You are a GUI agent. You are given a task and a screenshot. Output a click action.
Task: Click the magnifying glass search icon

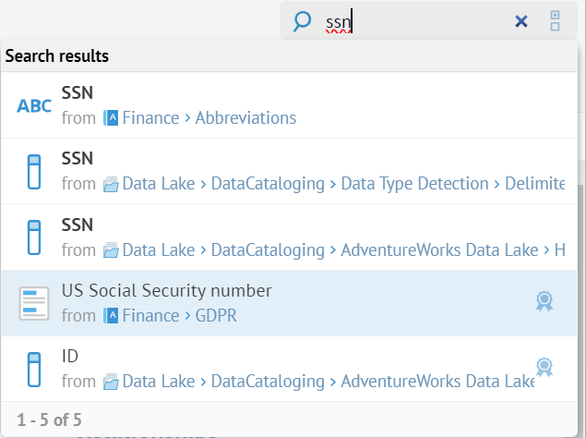coord(302,21)
